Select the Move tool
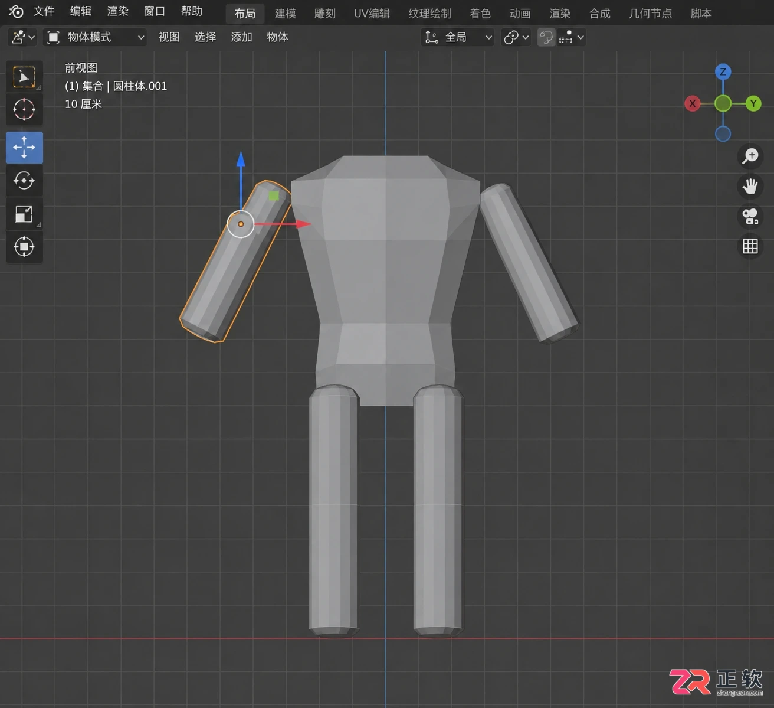 [24, 148]
